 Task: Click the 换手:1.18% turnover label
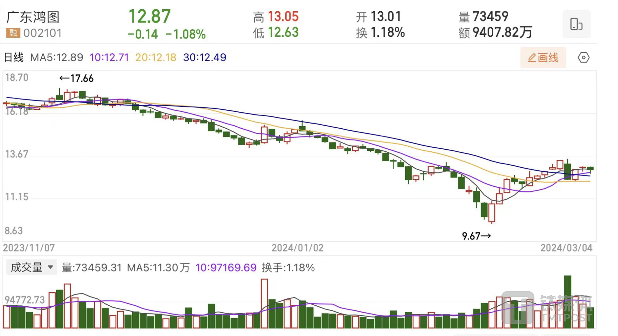coord(288,267)
